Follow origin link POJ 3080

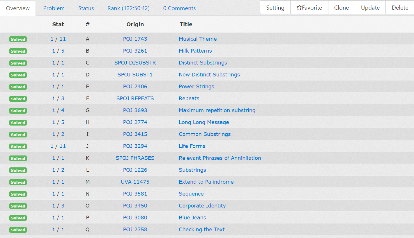coord(135,217)
